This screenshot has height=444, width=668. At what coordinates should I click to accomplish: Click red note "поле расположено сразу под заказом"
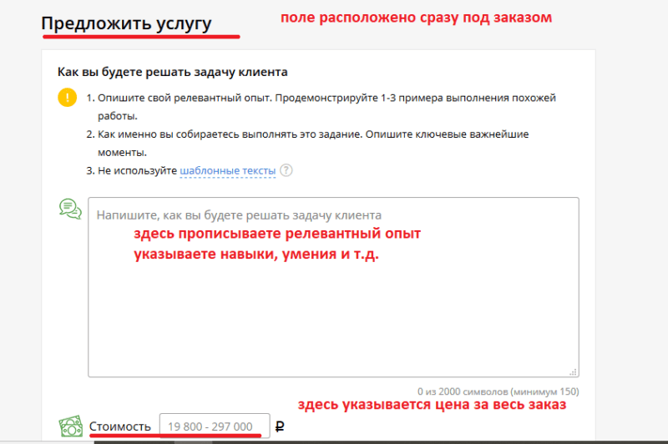click(x=415, y=18)
